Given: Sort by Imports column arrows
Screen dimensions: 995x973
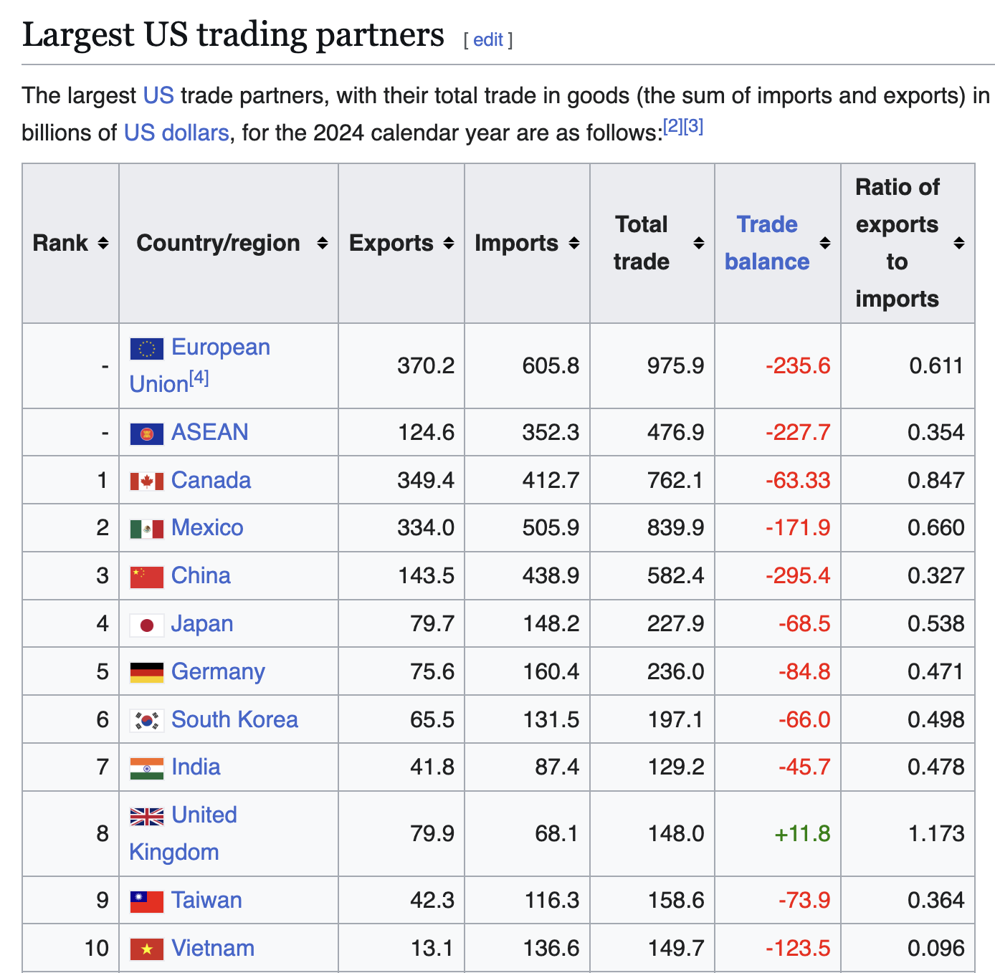Looking at the screenshot, I should point(574,244).
